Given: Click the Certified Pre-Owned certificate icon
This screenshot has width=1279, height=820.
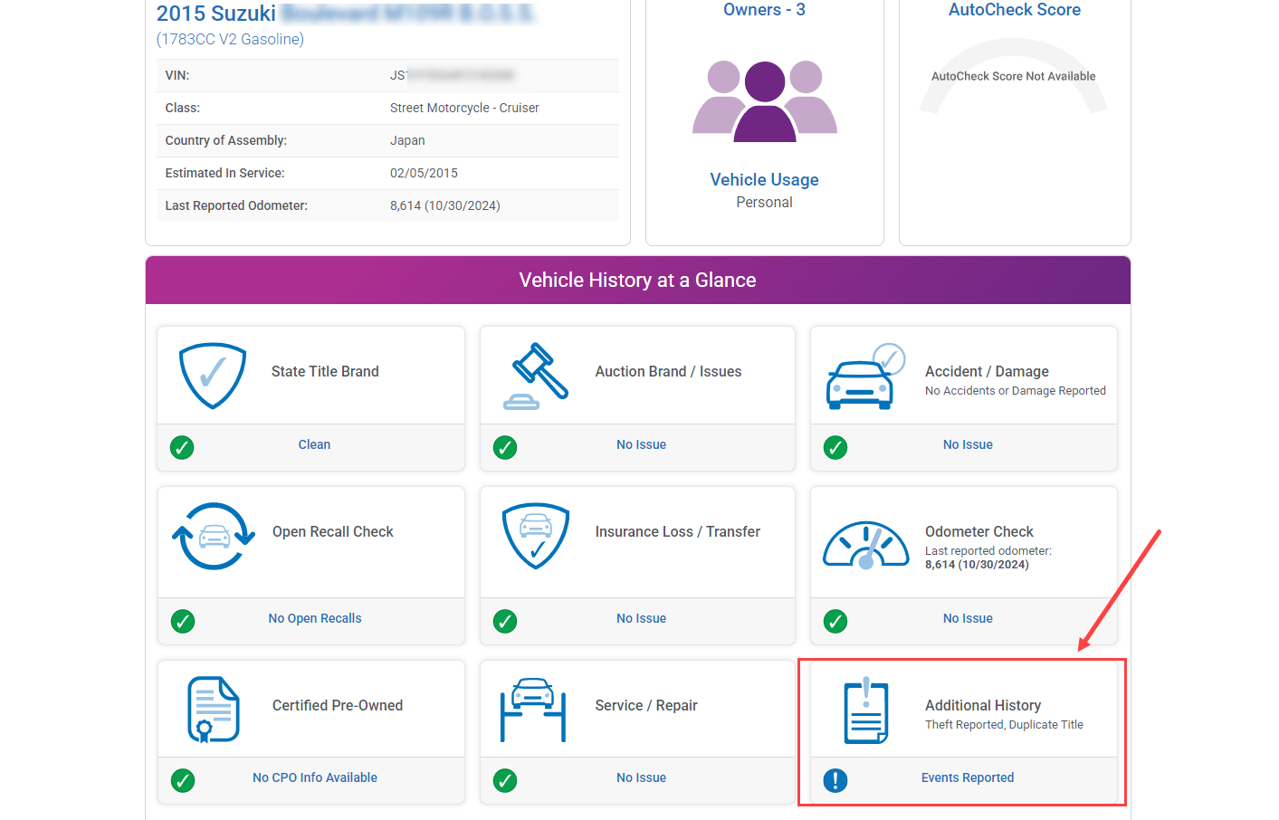Looking at the screenshot, I should (214, 710).
